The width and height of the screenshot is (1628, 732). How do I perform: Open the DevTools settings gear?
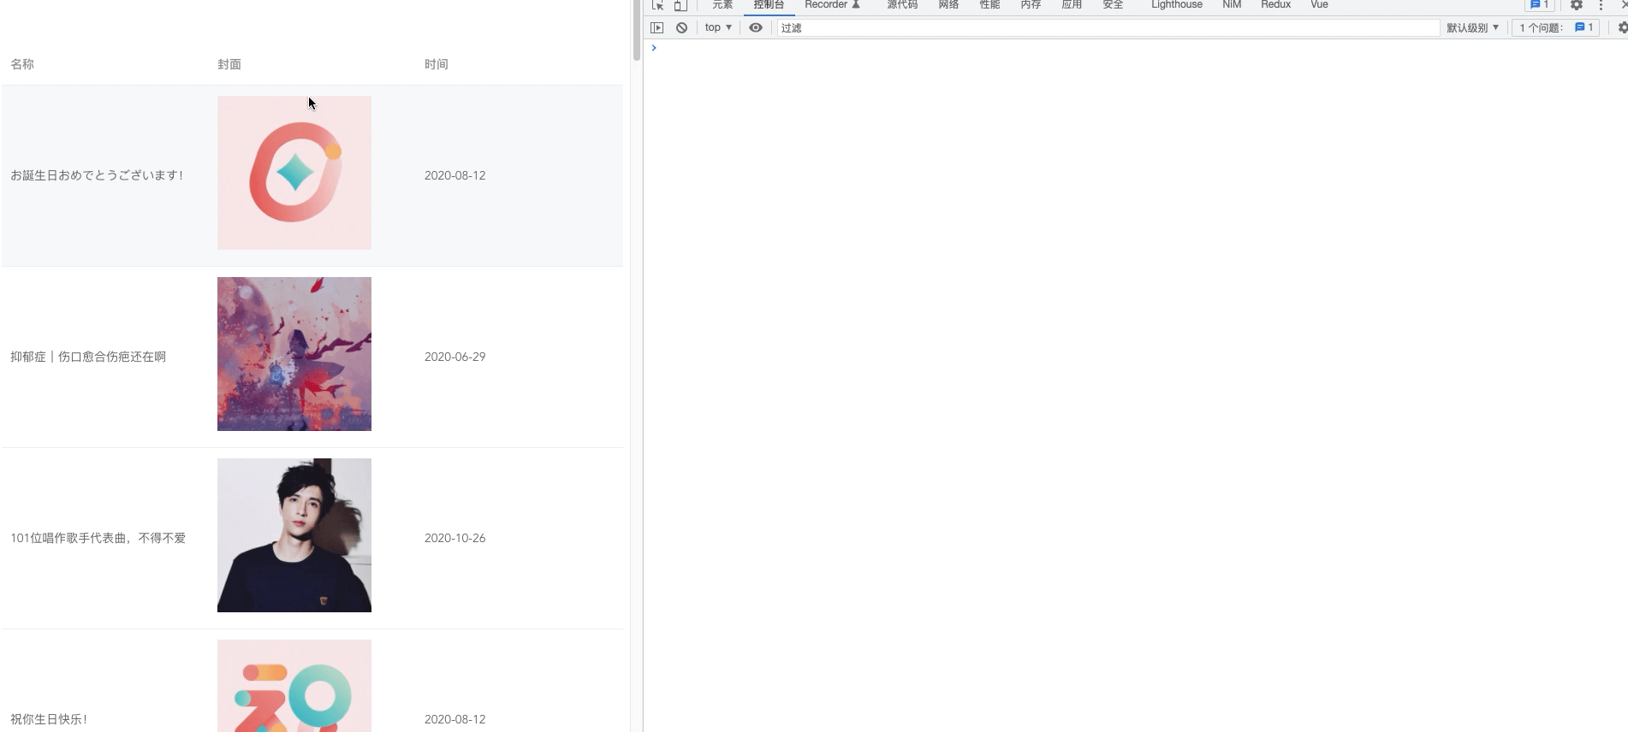point(1577,5)
